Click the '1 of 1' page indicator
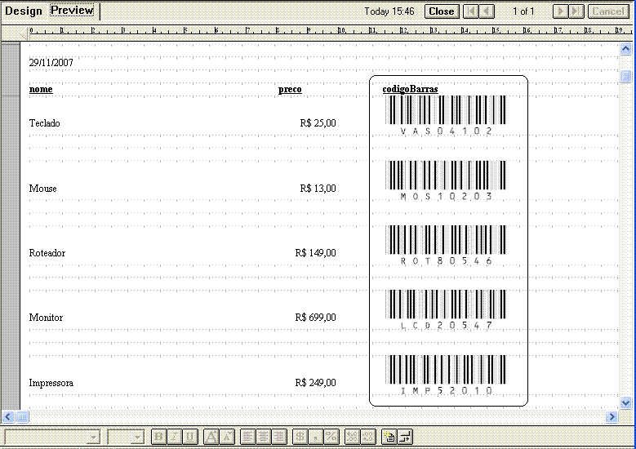636x449 pixels. [x=523, y=11]
